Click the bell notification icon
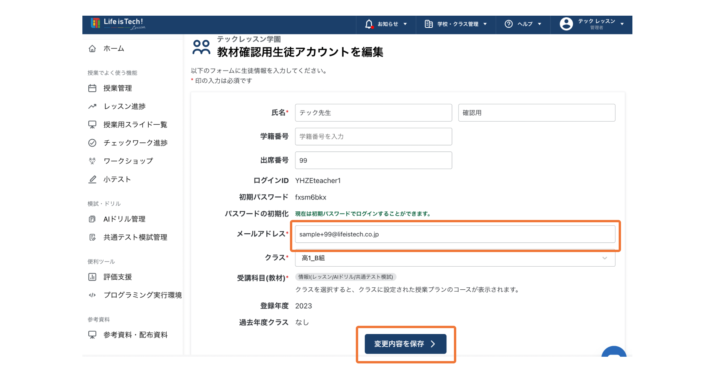The height and width of the screenshot is (374, 714). (x=369, y=24)
